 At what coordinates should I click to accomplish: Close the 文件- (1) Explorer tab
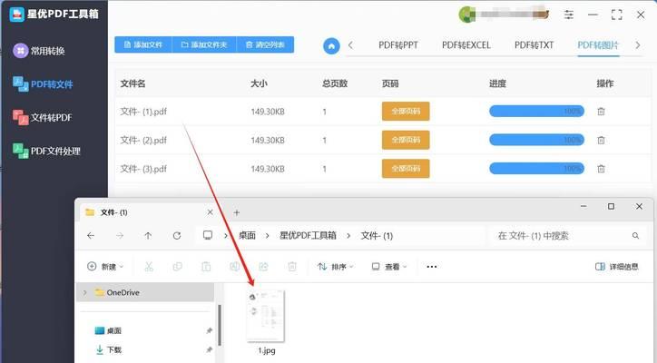point(210,212)
